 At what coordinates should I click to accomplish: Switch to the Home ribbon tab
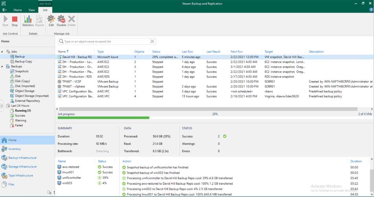pos(18,10)
